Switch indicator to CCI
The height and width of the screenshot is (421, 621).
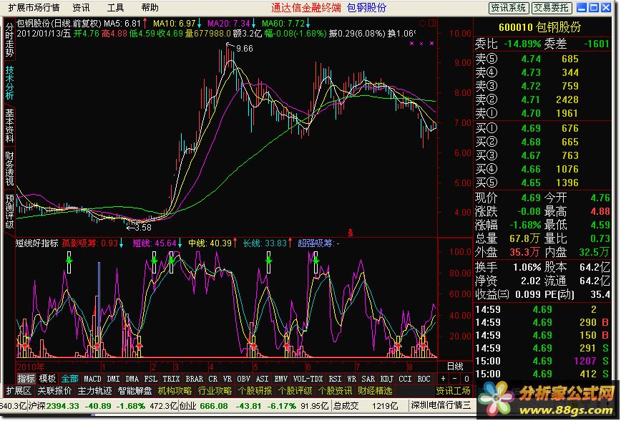coord(405,379)
